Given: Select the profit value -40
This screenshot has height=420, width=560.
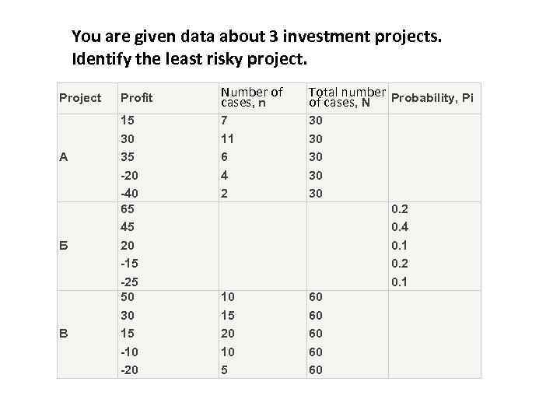Looking at the screenshot, I should [x=128, y=193].
